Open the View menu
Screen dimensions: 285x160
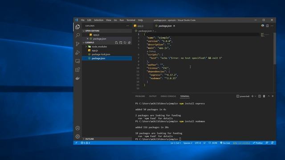pyautogui.click(x=109, y=20)
